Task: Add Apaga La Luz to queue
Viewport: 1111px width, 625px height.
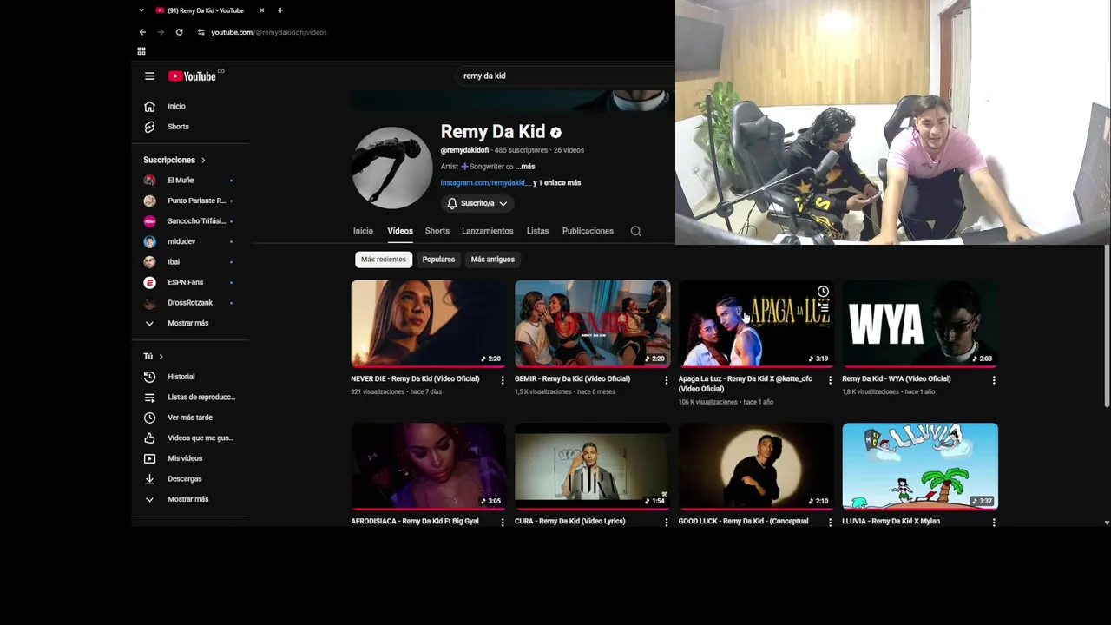Action: pyautogui.click(x=823, y=307)
